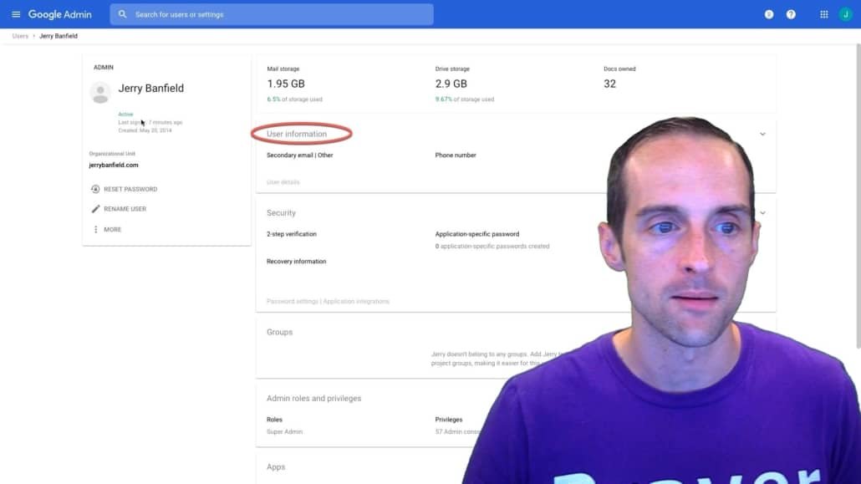861x484 pixels.
Task: Click the Phone number label
Action: pos(456,155)
